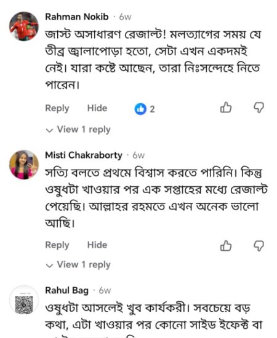The width and height of the screenshot is (277, 338).
Task: Like Rahman Nokib's comment with thumbs up
Action: pyautogui.click(x=226, y=108)
